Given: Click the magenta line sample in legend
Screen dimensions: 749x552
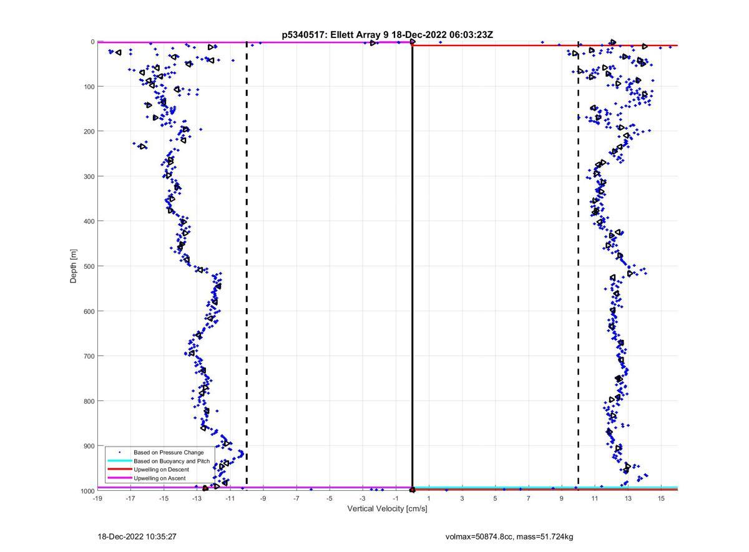Looking at the screenshot, I should click(119, 478).
